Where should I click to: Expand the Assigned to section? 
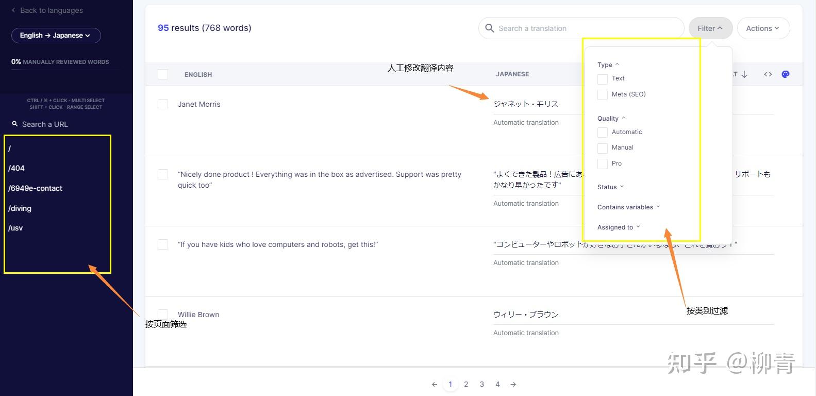pyautogui.click(x=619, y=227)
